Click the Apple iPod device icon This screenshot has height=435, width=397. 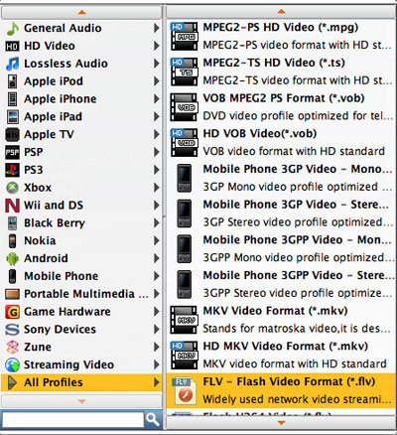12,81
